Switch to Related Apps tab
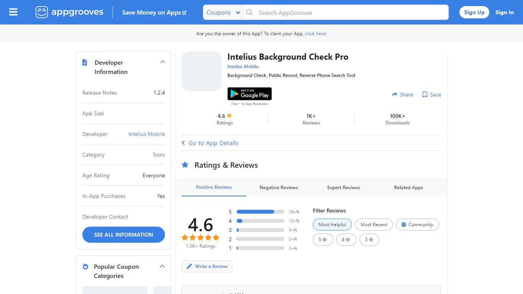 [409, 188]
